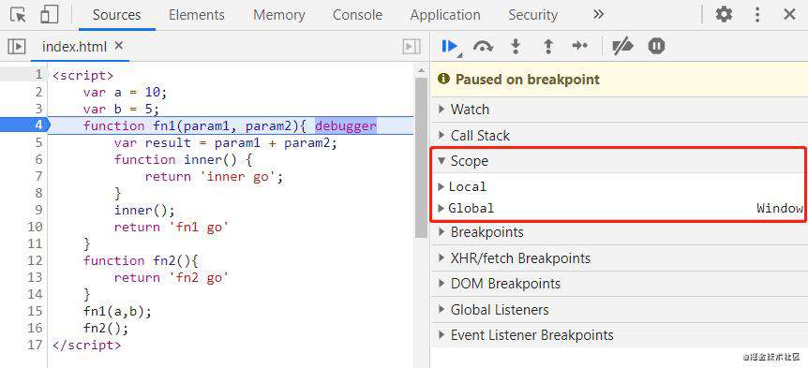The image size is (808, 368).
Task: Click 'function fn2(){' declaration line
Action: click(x=141, y=260)
